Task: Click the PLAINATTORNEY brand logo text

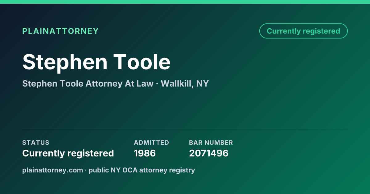Action: point(60,31)
